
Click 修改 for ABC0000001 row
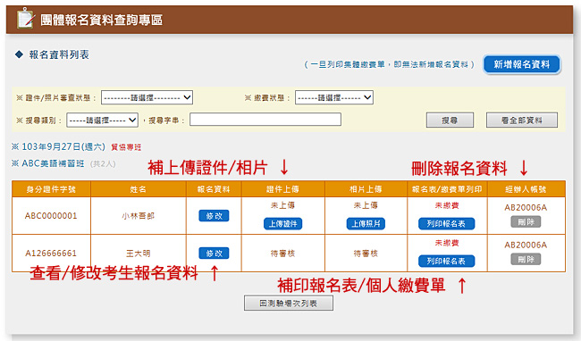214,216
